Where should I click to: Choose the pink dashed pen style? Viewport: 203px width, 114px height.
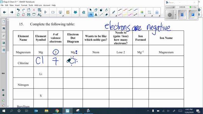pyautogui.click(x=130, y=15)
